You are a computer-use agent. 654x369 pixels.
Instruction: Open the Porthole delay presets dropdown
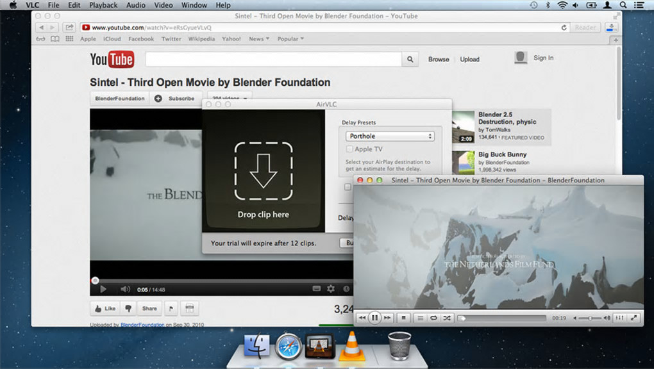390,136
